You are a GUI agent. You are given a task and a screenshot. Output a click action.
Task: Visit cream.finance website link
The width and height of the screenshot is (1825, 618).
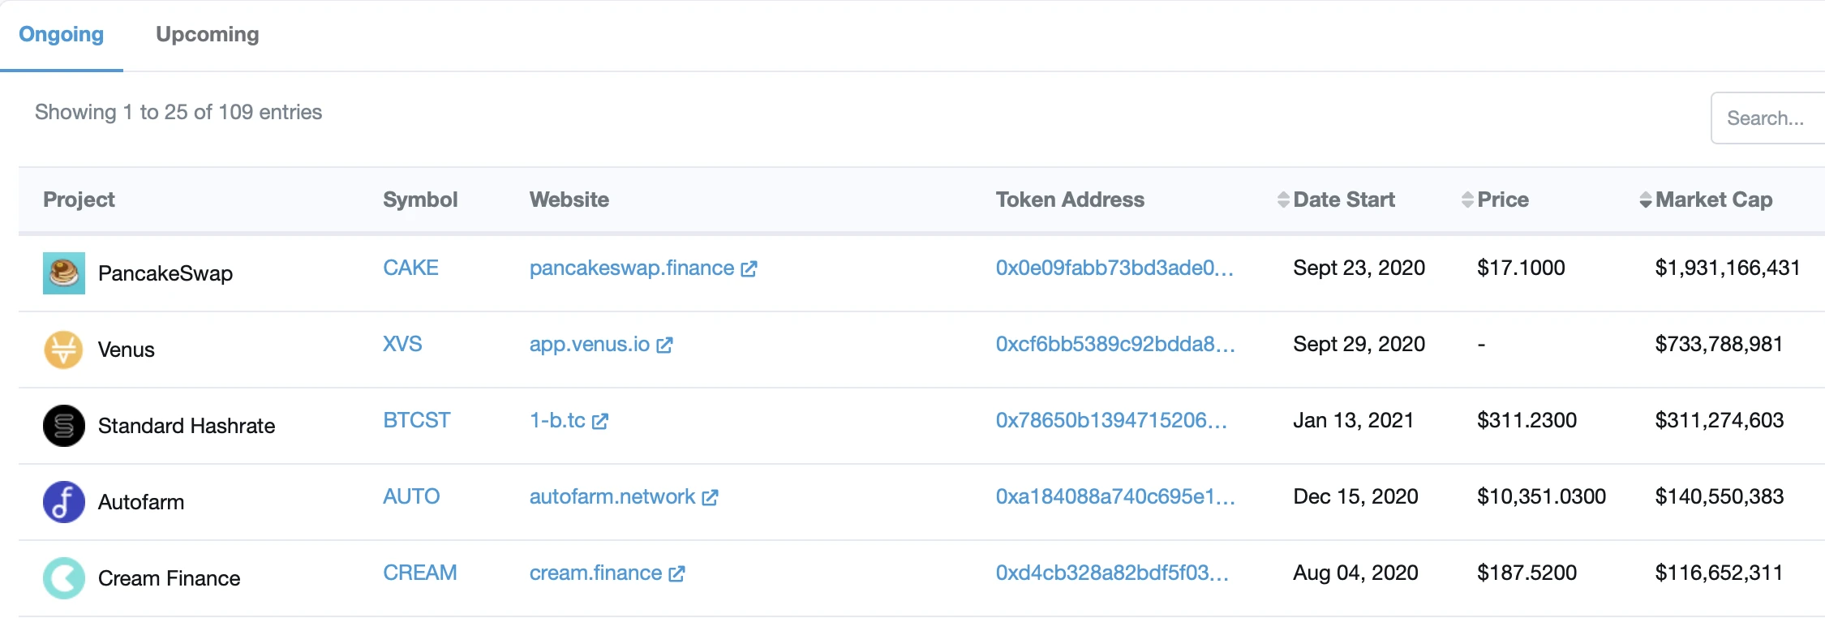[596, 573]
